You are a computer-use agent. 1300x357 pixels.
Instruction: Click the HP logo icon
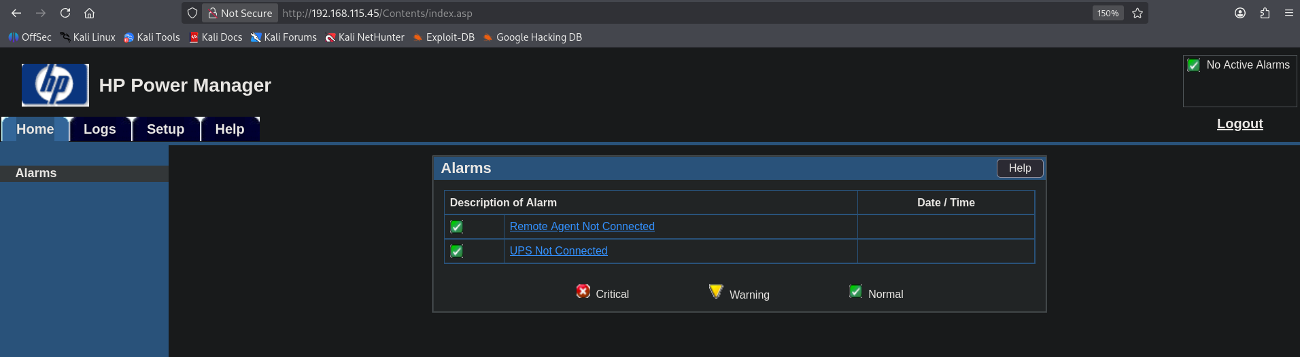click(x=55, y=85)
